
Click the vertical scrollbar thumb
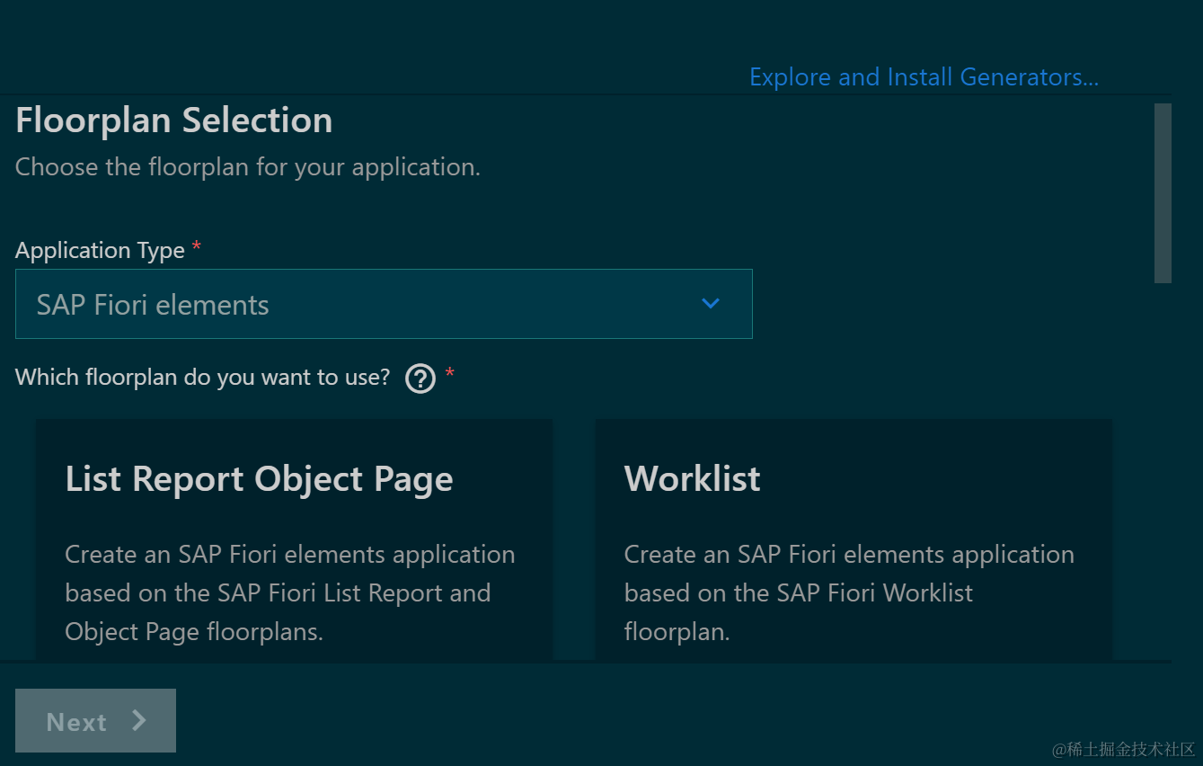1163,193
